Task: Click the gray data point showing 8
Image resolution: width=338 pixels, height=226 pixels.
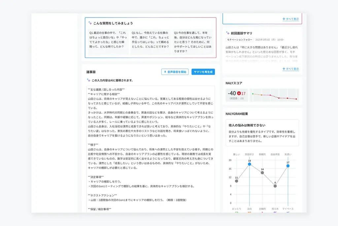Action: [x=275, y=186]
